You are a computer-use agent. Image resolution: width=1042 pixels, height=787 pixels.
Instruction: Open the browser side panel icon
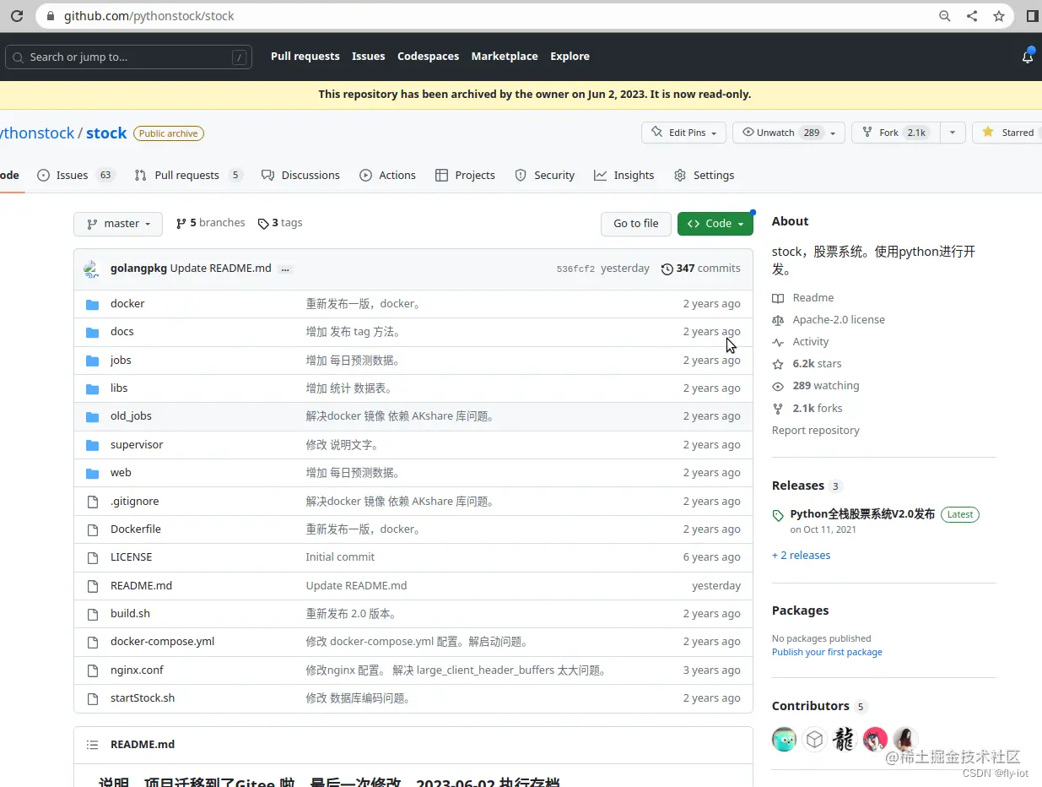pyautogui.click(x=1032, y=16)
